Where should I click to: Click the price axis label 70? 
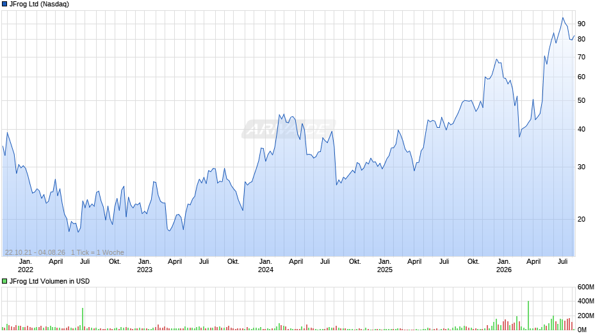[x=582, y=57]
